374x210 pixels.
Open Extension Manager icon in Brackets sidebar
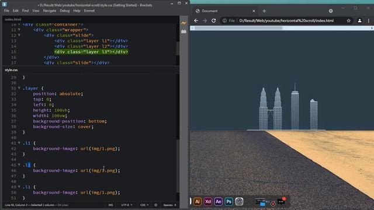pos(183,32)
